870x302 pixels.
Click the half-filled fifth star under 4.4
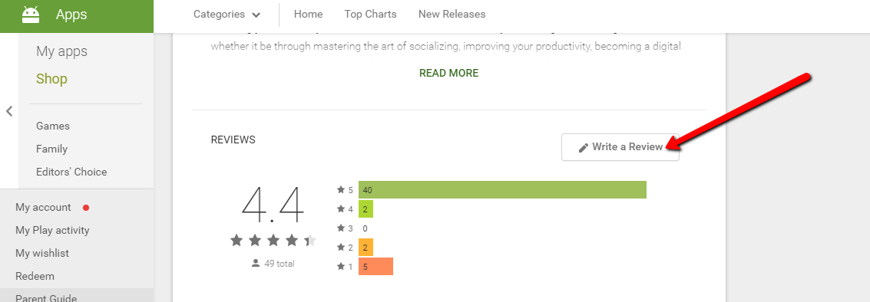pos(310,240)
